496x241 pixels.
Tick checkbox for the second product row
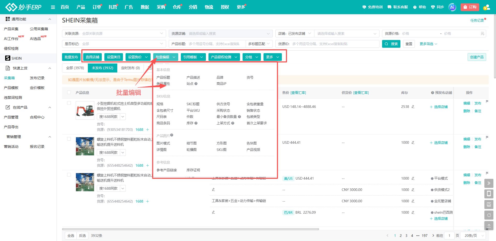[69, 139]
